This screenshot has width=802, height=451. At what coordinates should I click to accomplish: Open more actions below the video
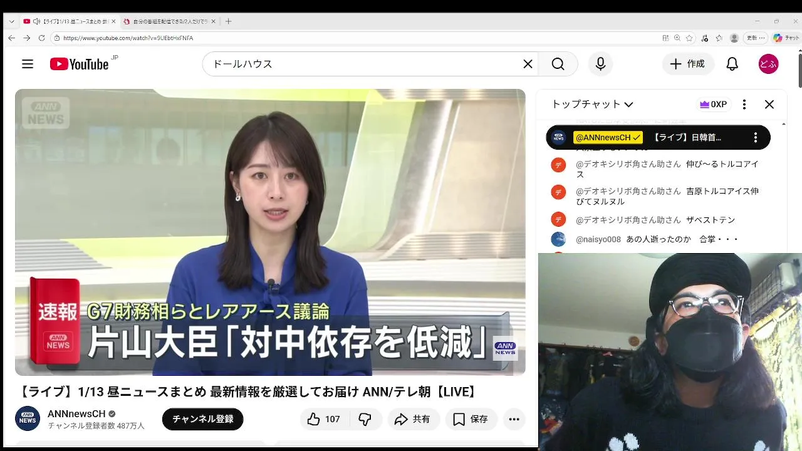click(514, 419)
